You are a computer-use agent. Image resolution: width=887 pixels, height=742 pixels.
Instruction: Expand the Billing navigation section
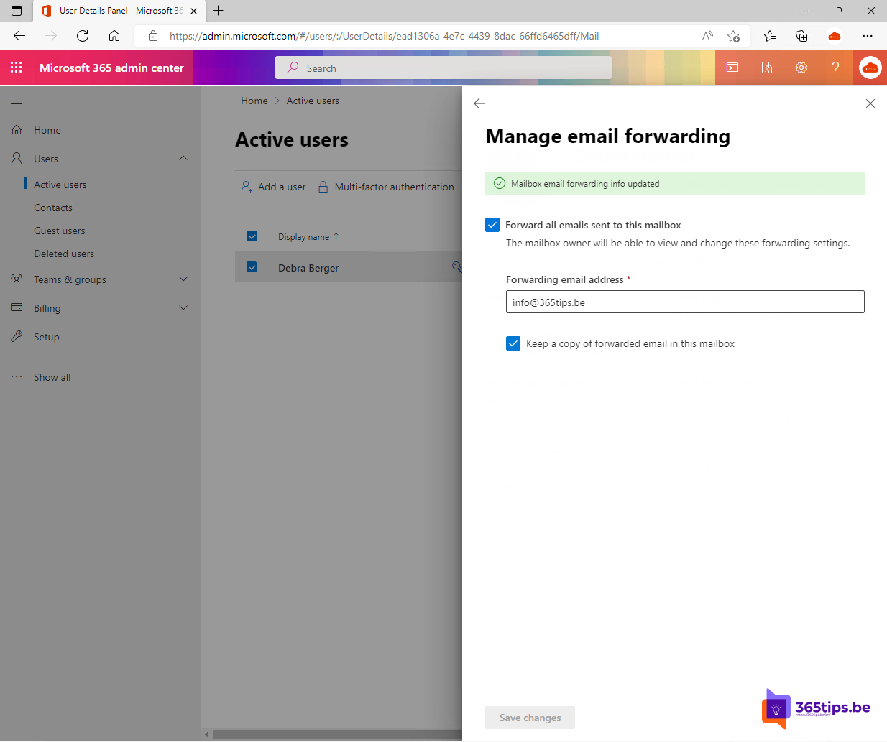click(183, 307)
